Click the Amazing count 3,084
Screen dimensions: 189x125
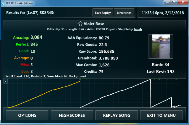click(x=36, y=38)
